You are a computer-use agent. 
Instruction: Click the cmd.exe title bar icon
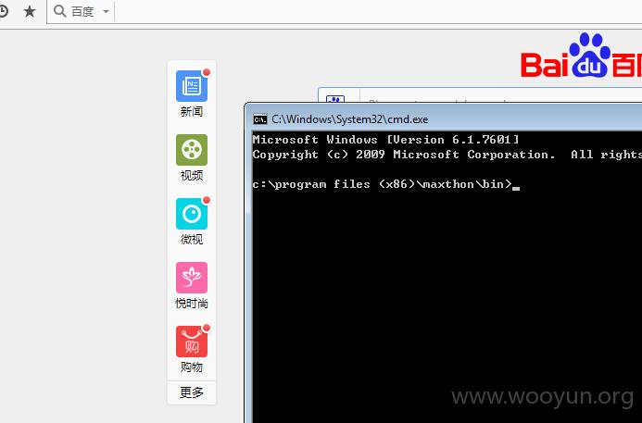[x=260, y=119]
